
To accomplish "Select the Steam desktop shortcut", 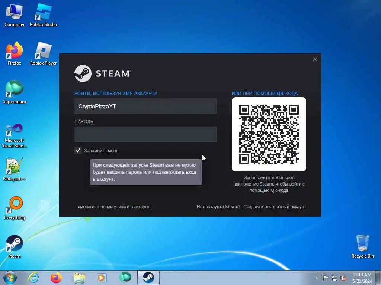I will pos(15,247).
